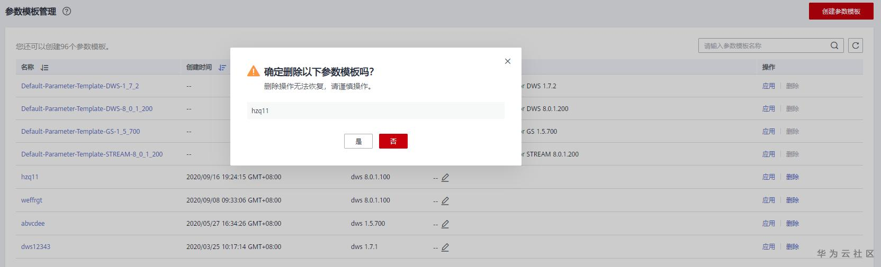Click the refresh list icon

pos(855,46)
